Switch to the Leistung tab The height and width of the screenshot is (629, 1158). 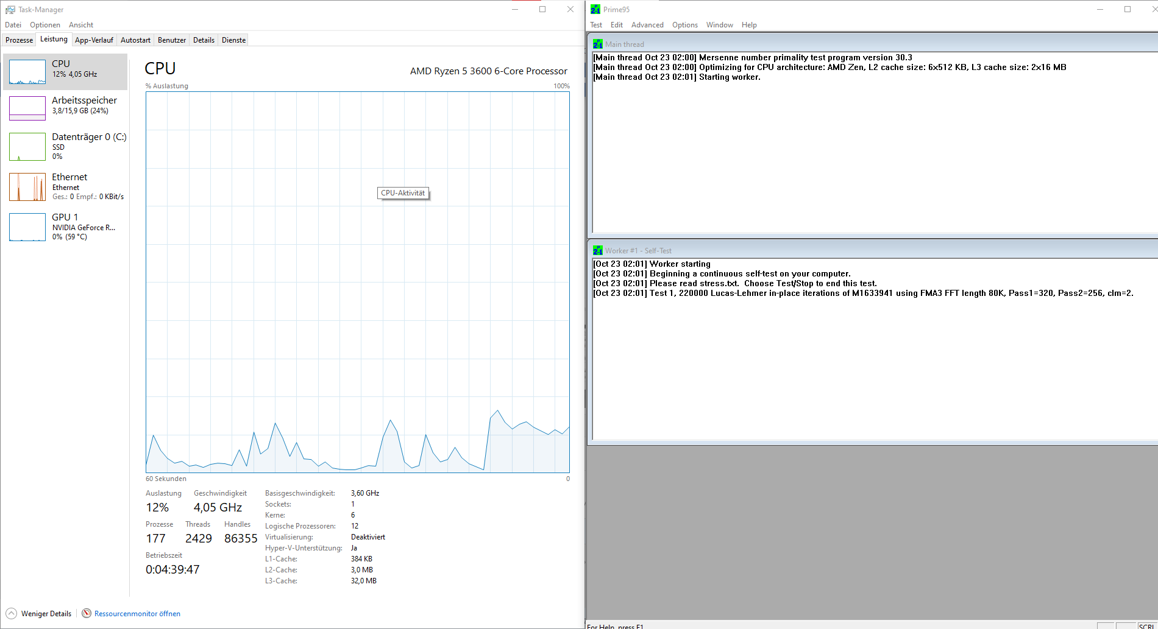pos(54,40)
